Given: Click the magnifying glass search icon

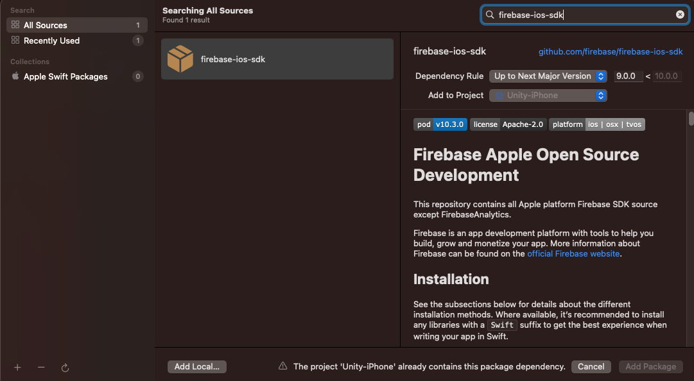Looking at the screenshot, I should (x=490, y=15).
